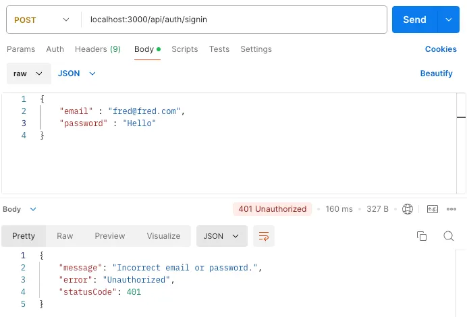Expand the raw body type dropdown
This screenshot has width=467, height=317.
[28, 73]
